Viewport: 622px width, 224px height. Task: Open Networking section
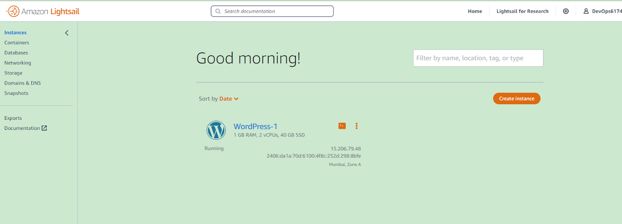(x=18, y=63)
